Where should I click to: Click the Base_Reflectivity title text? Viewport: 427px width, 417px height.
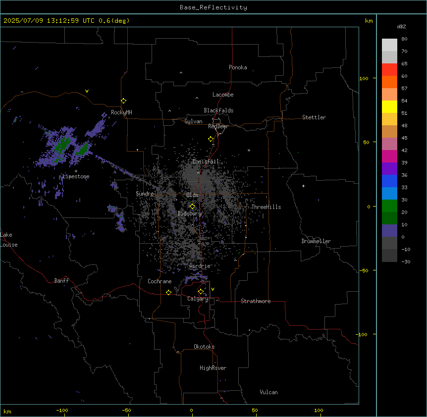click(213, 7)
